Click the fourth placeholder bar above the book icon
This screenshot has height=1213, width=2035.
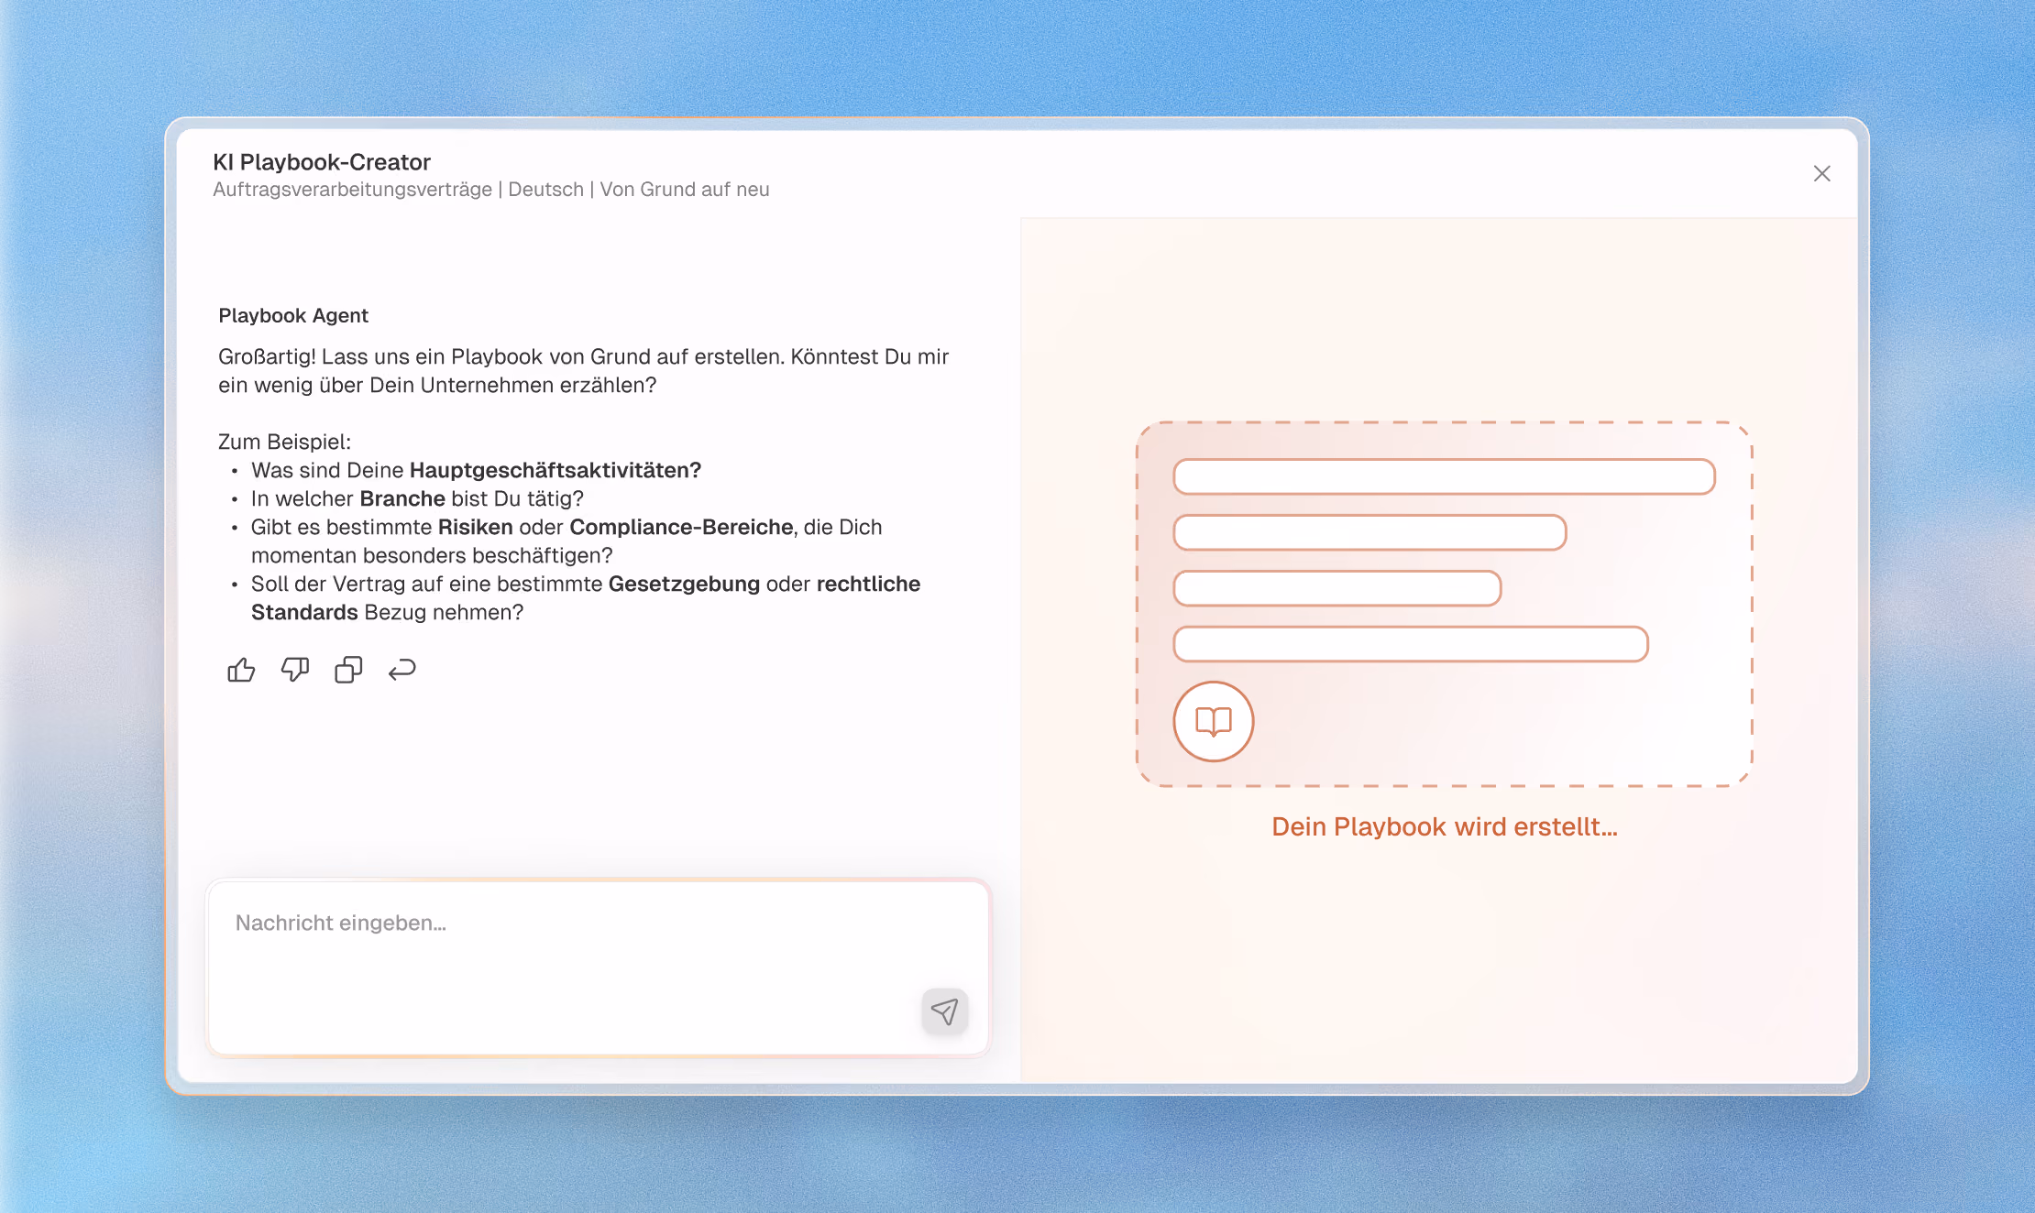tap(1411, 644)
